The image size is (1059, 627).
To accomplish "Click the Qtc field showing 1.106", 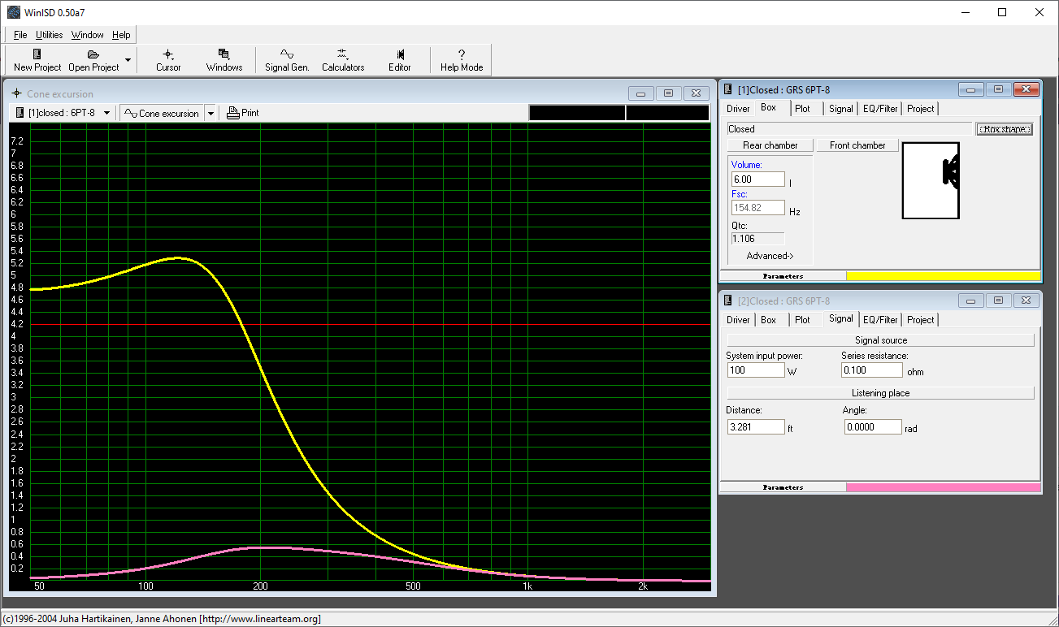I will point(757,239).
